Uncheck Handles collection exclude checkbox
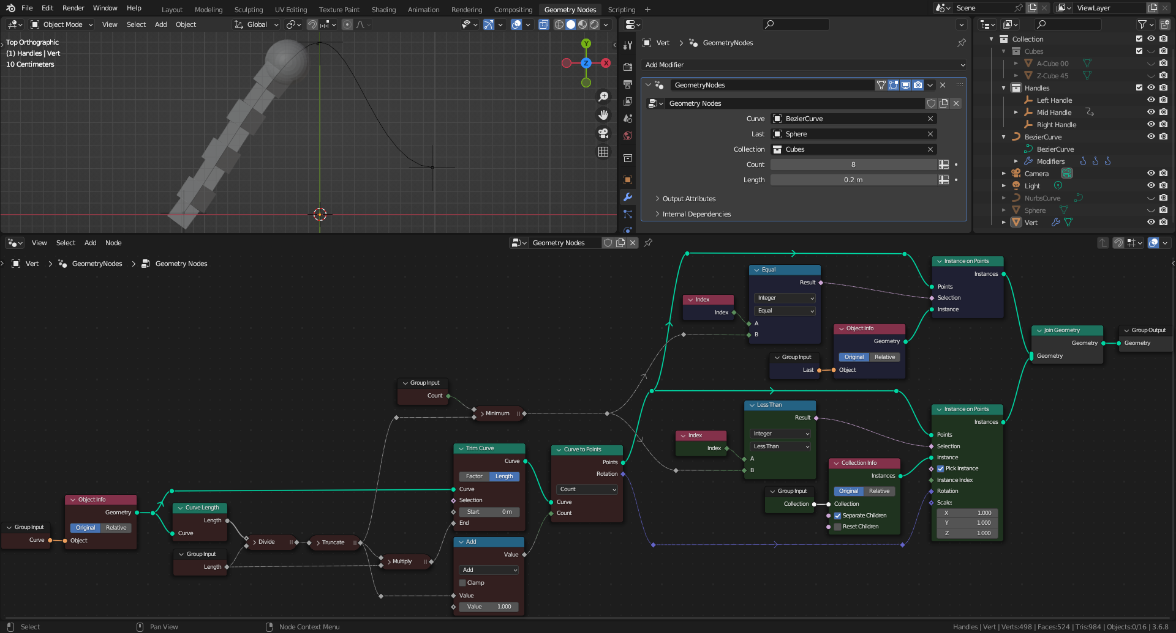Viewport: 1176px width, 633px height. 1139,88
